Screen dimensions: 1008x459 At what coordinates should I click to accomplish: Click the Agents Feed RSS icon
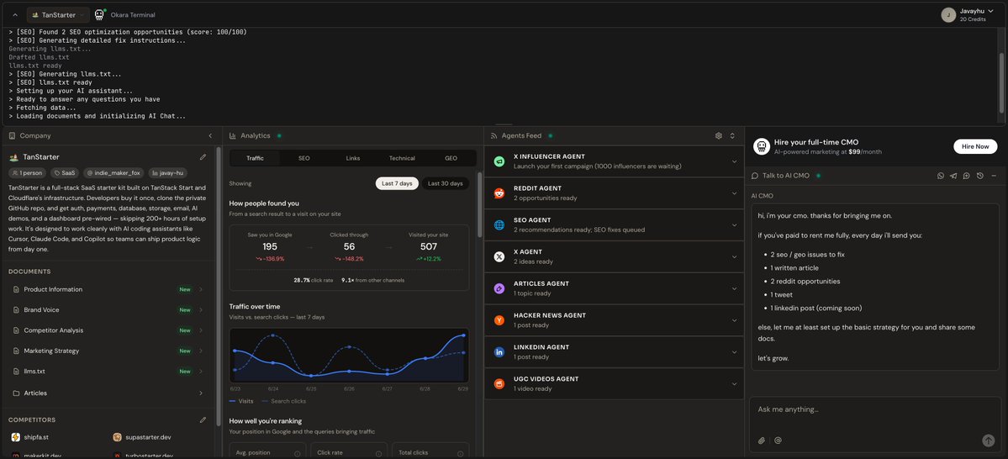pos(493,135)
